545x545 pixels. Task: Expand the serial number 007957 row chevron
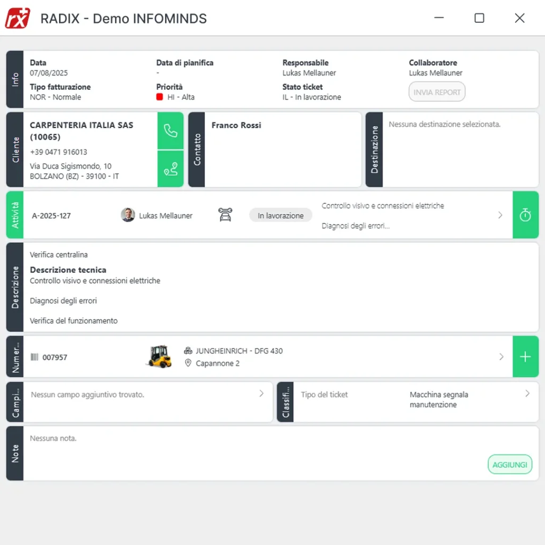tap(501, 357)
